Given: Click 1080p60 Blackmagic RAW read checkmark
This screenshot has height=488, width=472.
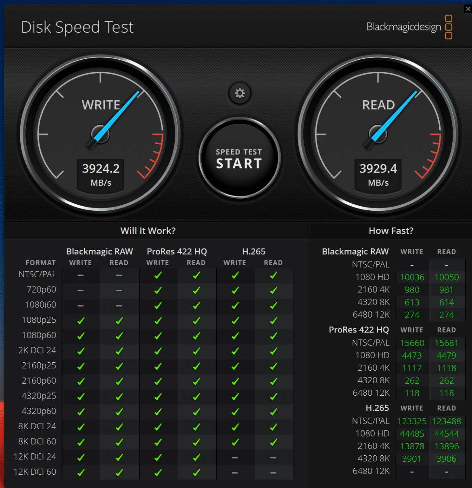Looking at the screenshot, I should pyautogui.click(x=119, y=336).
